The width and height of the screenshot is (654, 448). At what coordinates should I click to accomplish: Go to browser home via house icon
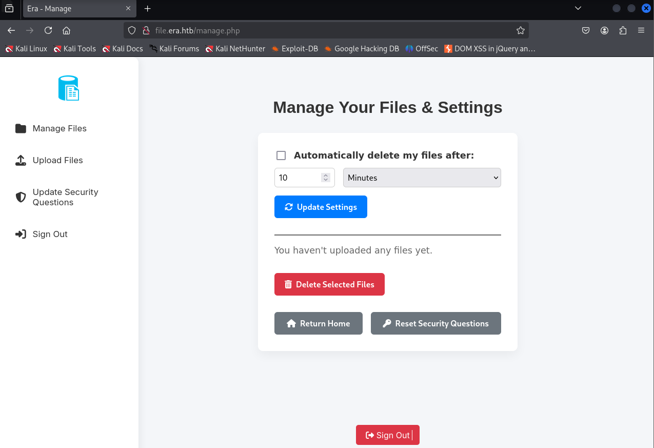[66, 30]
